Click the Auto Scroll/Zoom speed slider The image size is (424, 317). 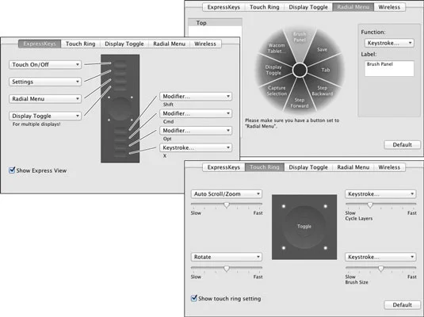pyautogui.click(x=227, y=204)
